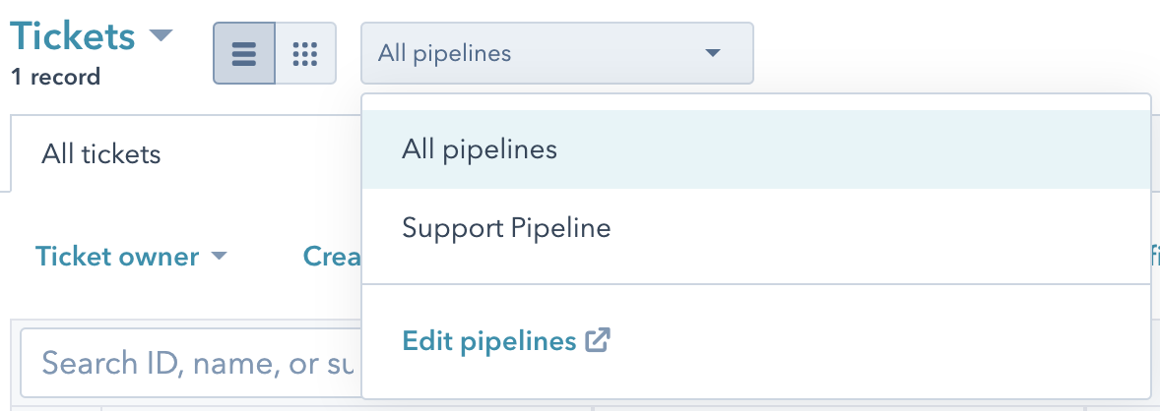Open the partially hidden Create date filter
1160x411 pixels.
[331, 258]
